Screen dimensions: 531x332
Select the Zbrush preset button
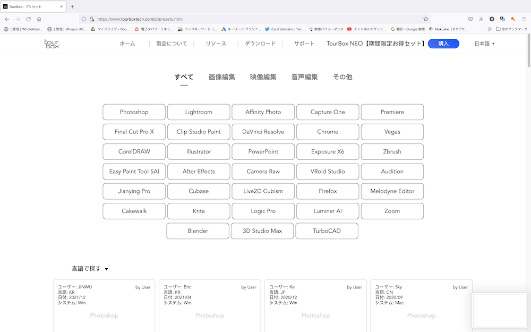[x=392, y=151]
